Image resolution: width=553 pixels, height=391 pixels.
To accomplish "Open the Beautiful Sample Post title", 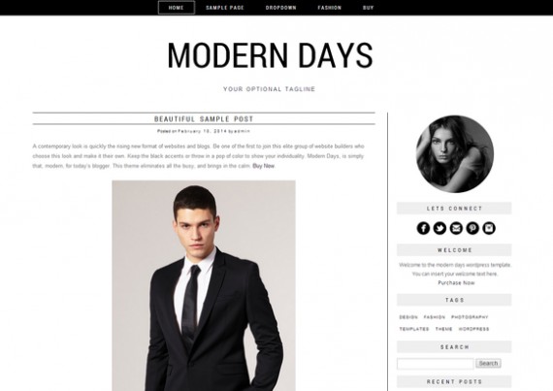I will point(204,119).
